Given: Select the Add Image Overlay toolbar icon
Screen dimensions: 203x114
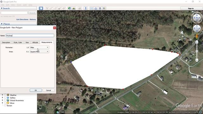Looking at the screenshot, I should (x=60, y=9).
